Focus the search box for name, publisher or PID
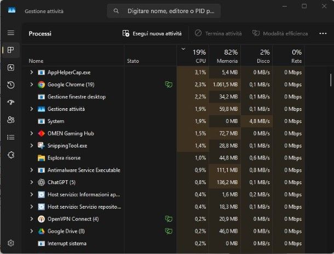334x254 pixels. coord(164,11)
